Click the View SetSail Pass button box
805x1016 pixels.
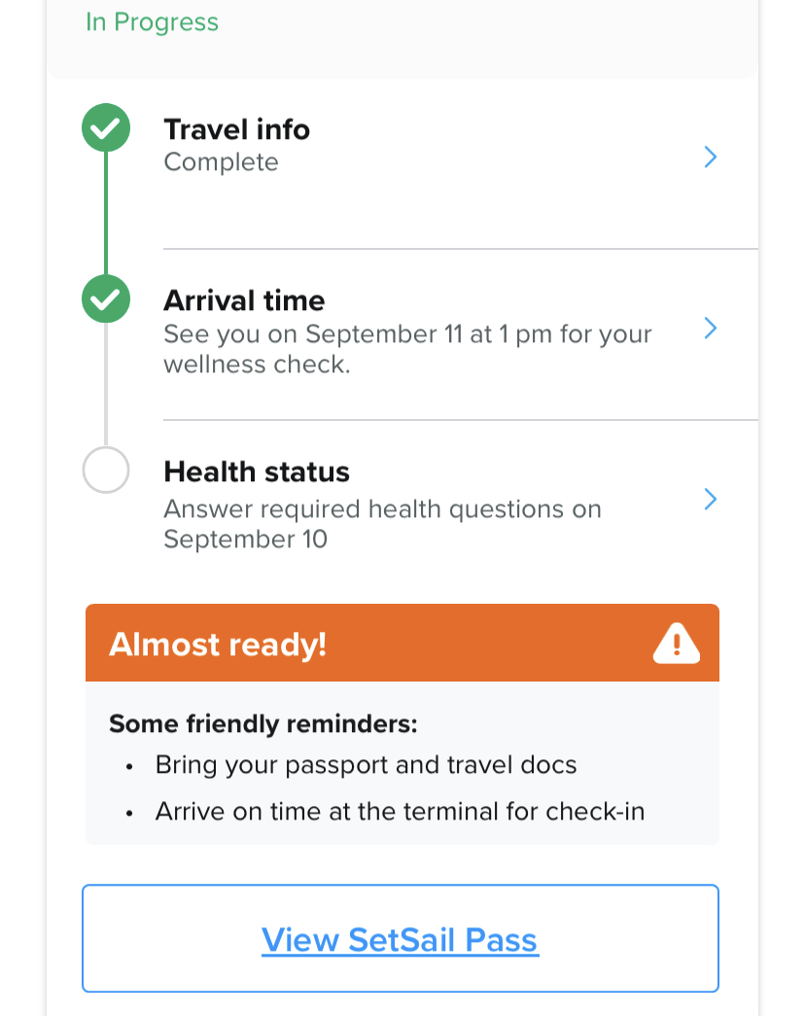[401, 938]
